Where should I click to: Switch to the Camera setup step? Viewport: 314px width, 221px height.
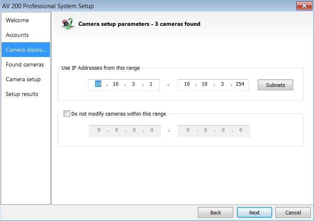pos(23,79)
